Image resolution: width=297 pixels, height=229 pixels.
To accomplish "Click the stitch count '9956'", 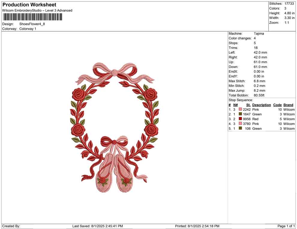I will (x=247, y=119).
